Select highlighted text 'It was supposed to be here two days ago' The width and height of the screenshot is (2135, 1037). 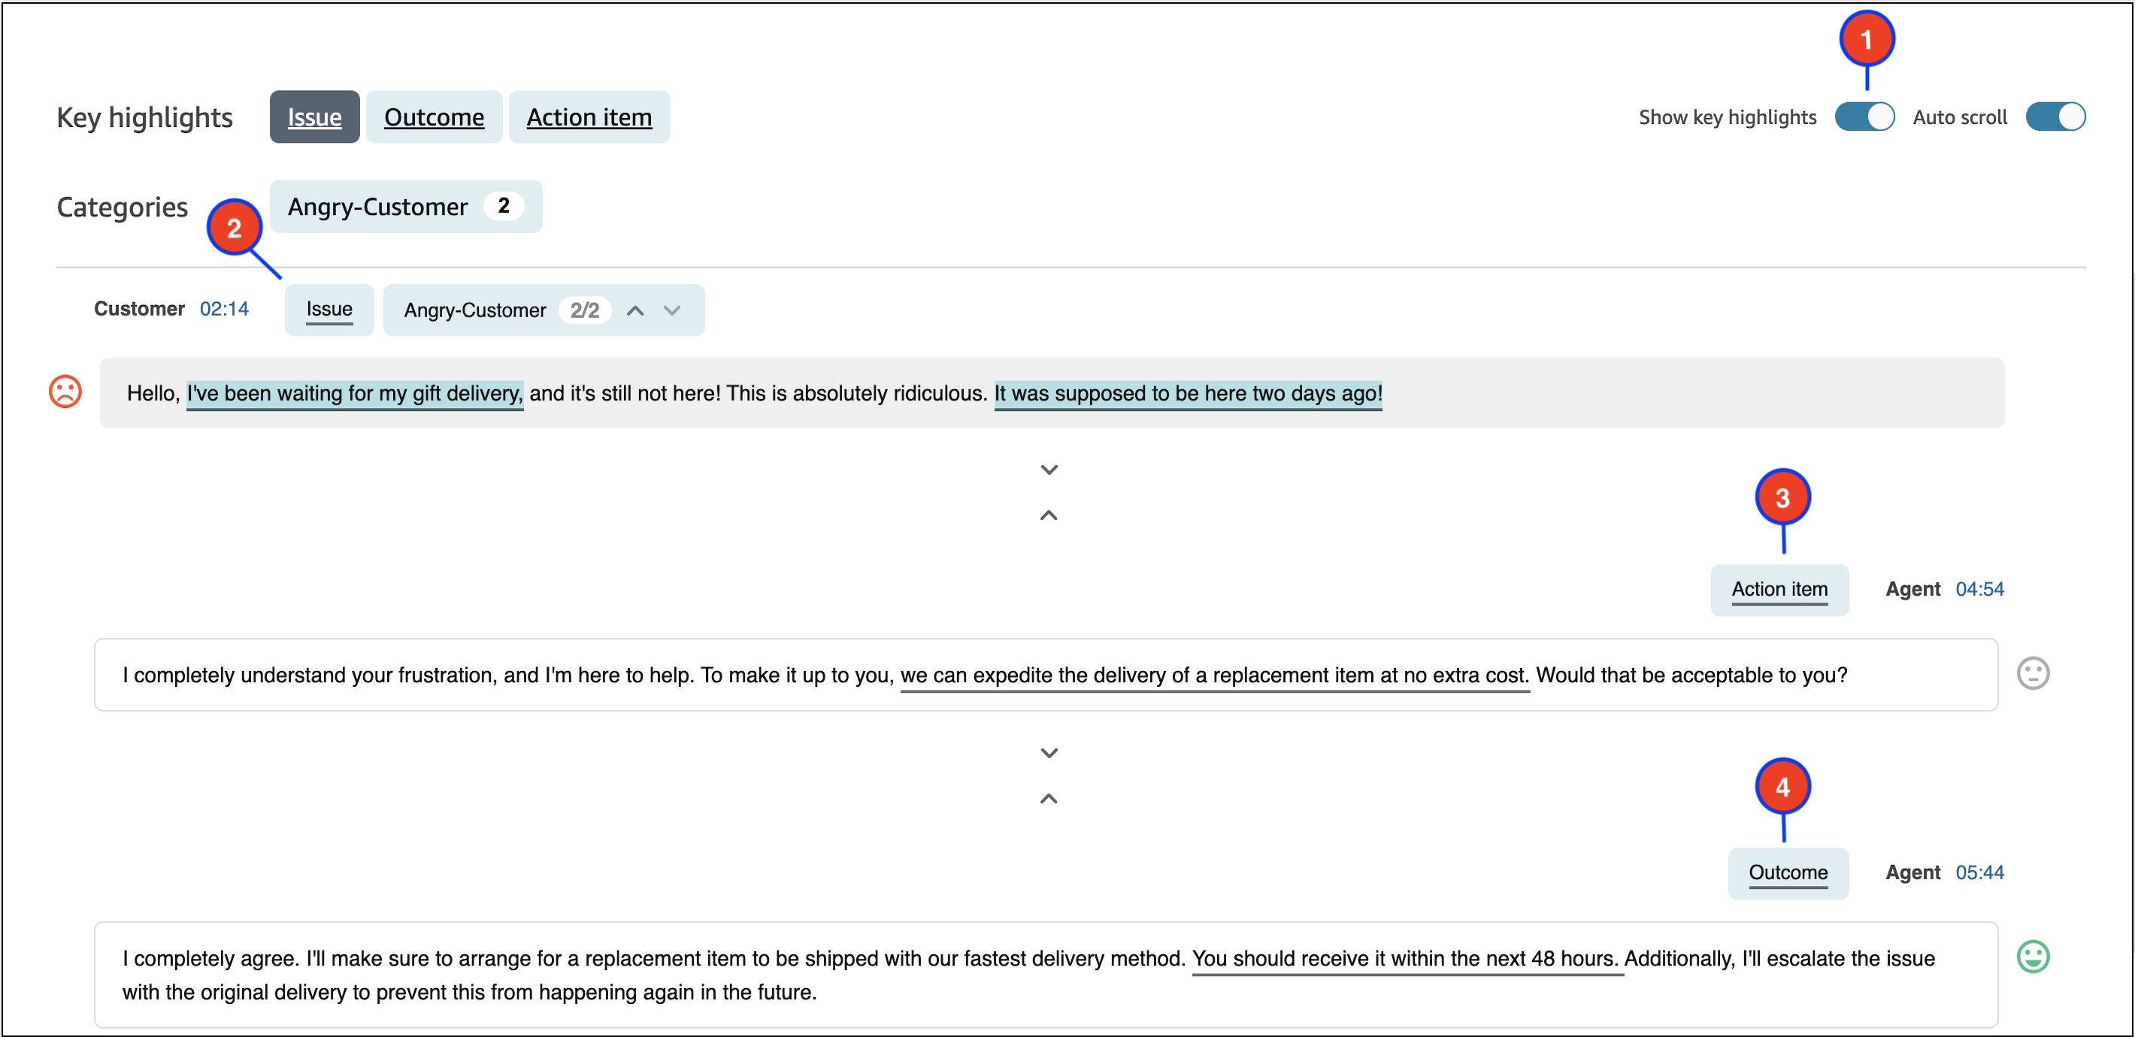click(x=1187, y=395)
